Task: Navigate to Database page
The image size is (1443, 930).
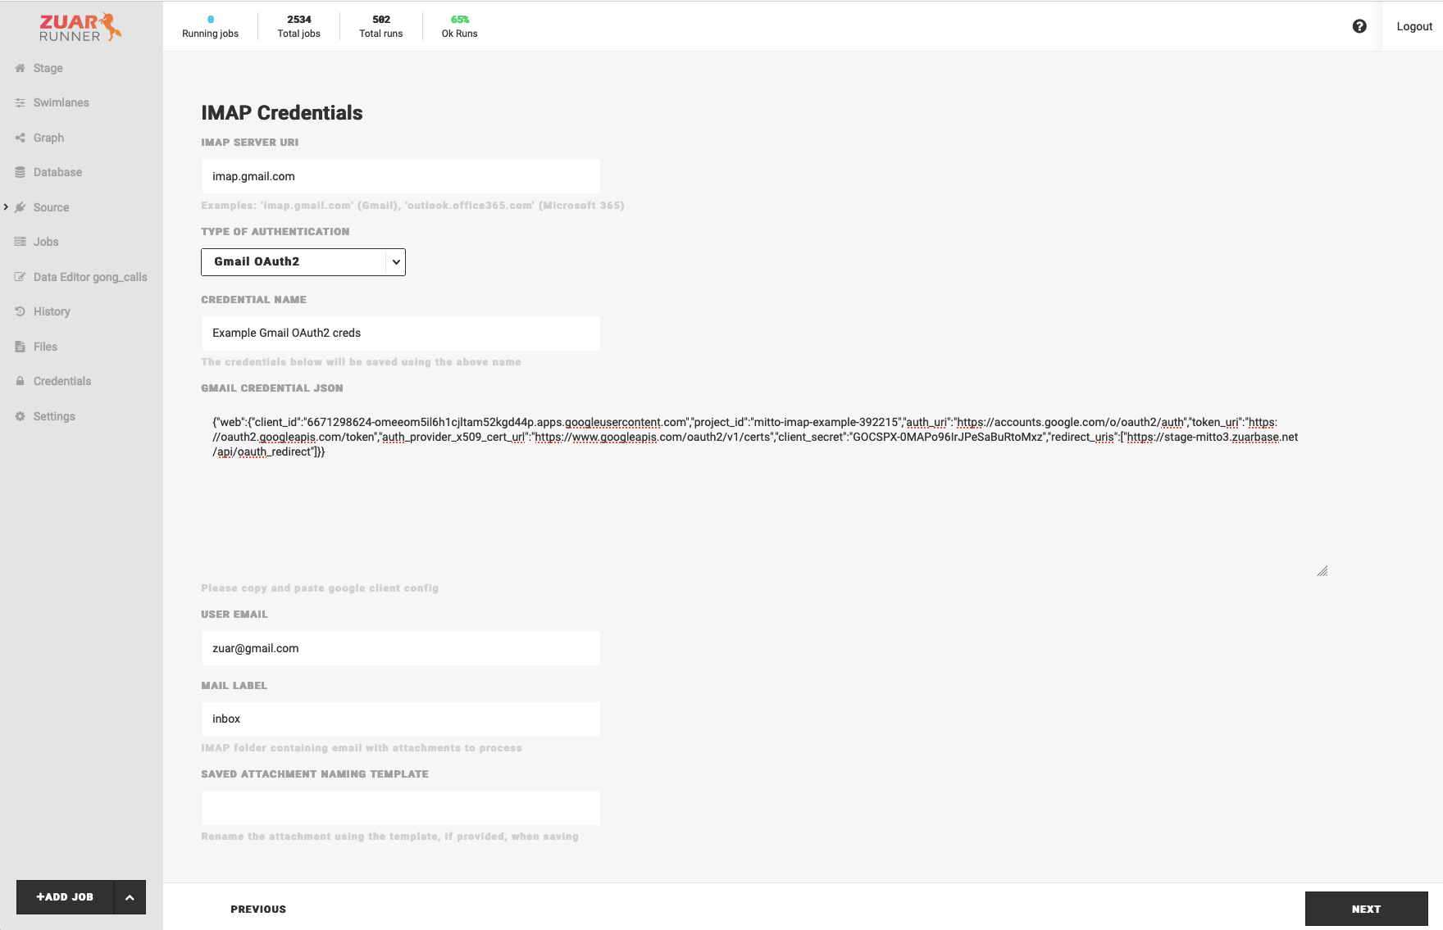Action: pyautogui.click(x=57, y=172)
